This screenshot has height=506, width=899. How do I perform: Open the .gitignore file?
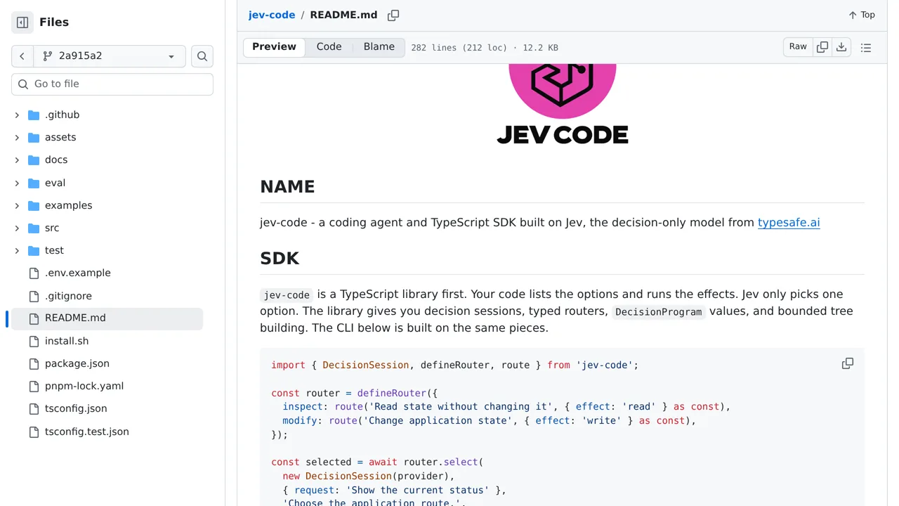tap(68, 296)
